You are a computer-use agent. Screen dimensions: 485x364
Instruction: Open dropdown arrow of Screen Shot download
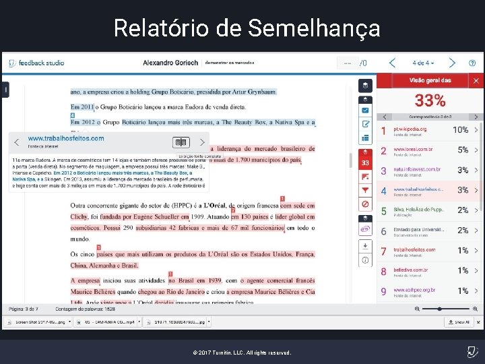69,322
